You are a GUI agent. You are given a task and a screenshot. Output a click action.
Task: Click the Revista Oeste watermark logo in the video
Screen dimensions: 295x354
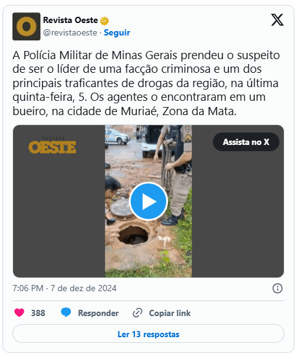pyautogui.click(x=52, y=146)
